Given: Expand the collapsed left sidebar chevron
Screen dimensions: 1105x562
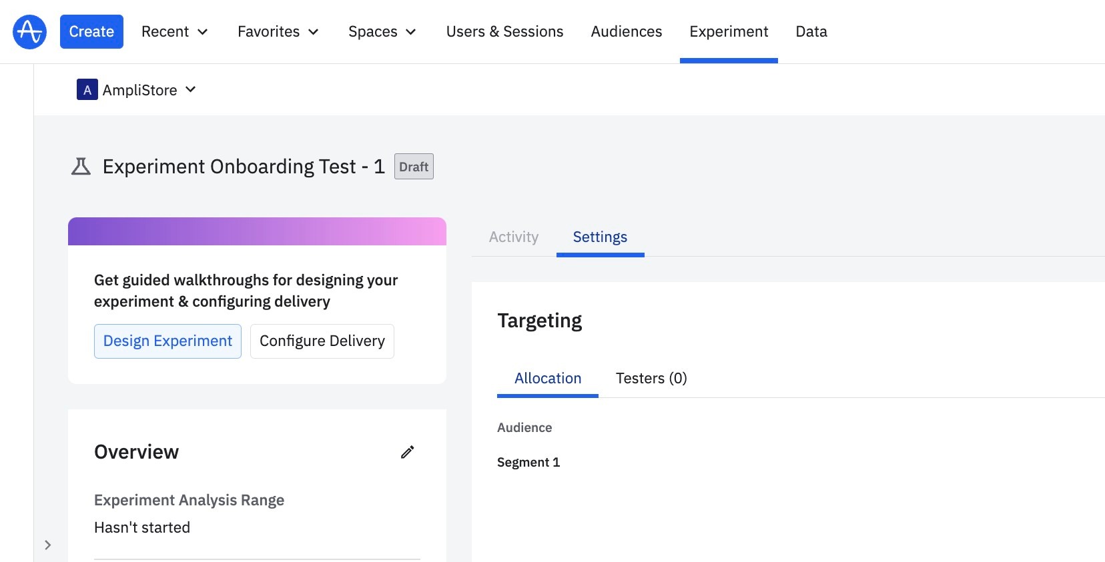Looking at the screenshot, I should 47,545.
